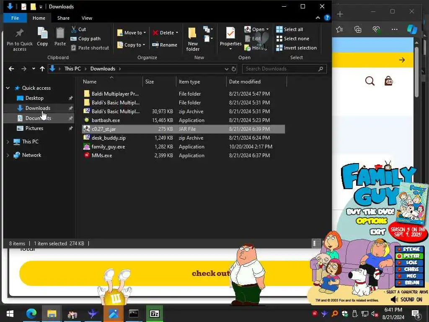
Task: Select PETER in Family Guy character list
Action: [409, 256]
